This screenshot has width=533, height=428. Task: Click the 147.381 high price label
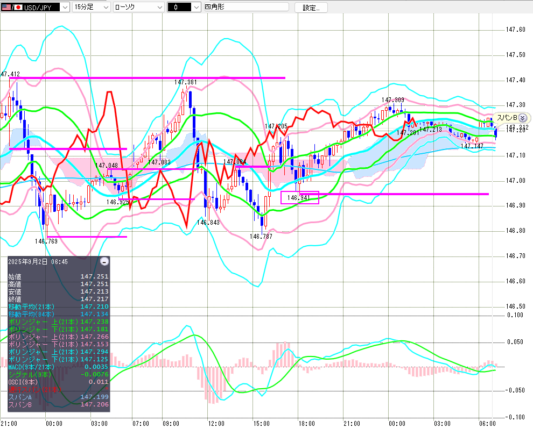point(186,82)
